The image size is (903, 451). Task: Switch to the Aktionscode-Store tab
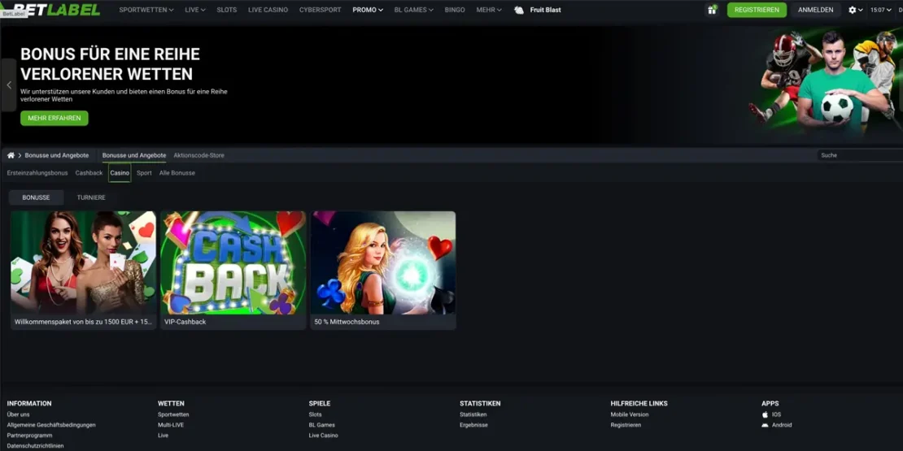[198, 155]
